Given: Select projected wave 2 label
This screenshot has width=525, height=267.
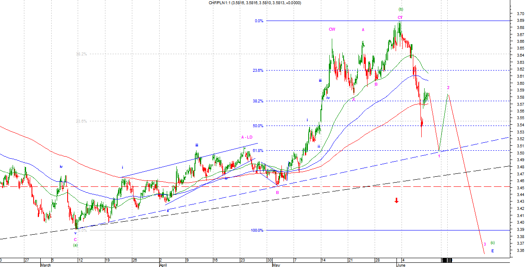Looking at the screenshot, I should coord(448,88).
